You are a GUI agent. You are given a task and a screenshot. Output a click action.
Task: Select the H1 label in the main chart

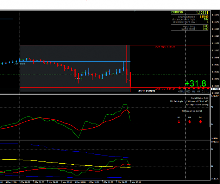click(x=194, y=91)
